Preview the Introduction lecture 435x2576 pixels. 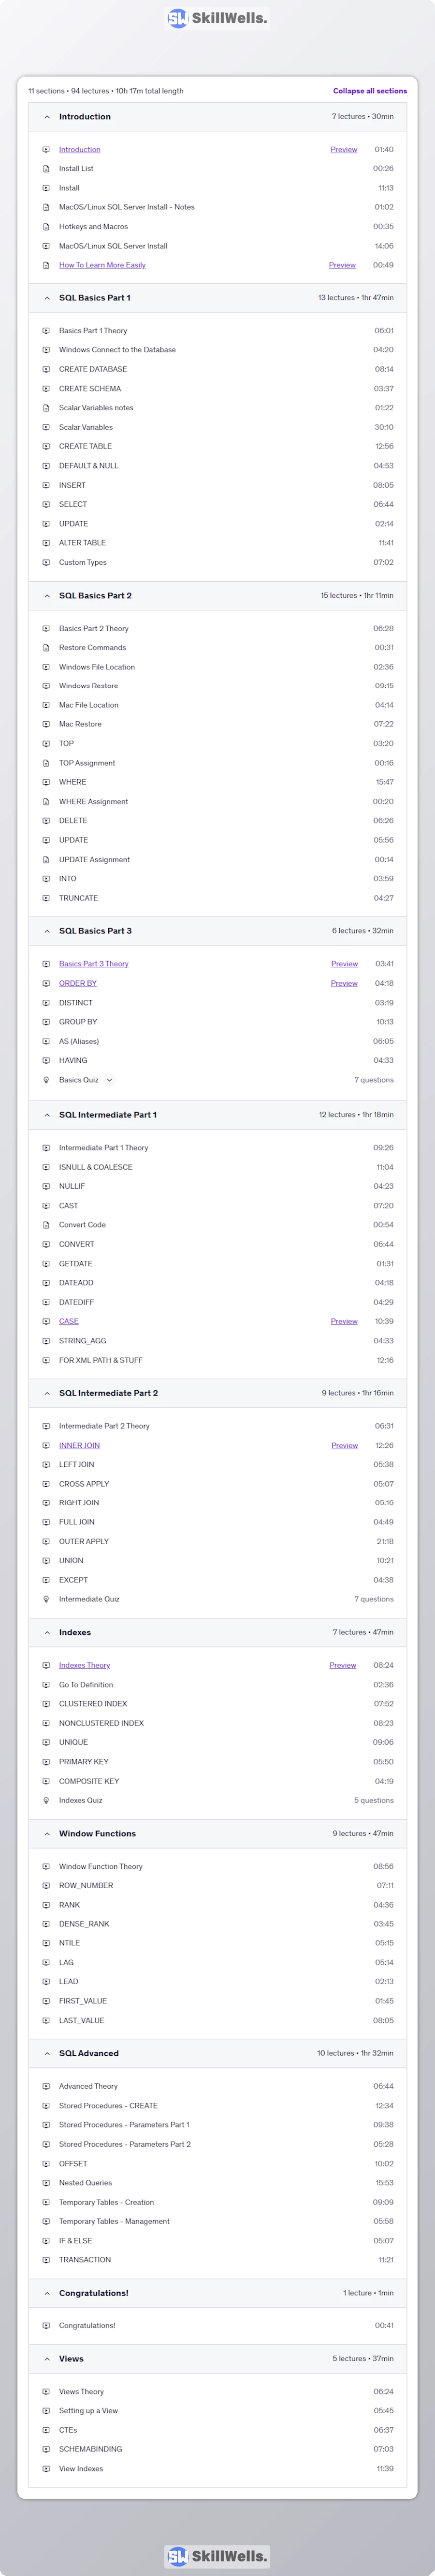(x=344, y=150)
